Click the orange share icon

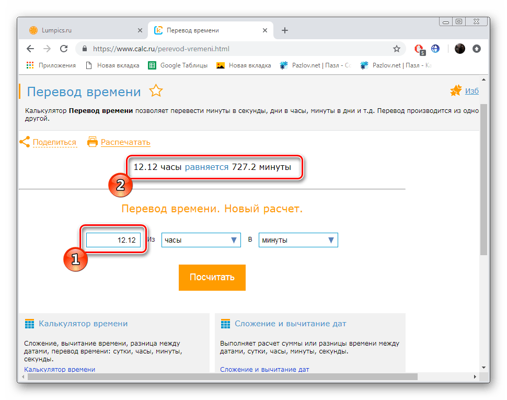point(25,142)
